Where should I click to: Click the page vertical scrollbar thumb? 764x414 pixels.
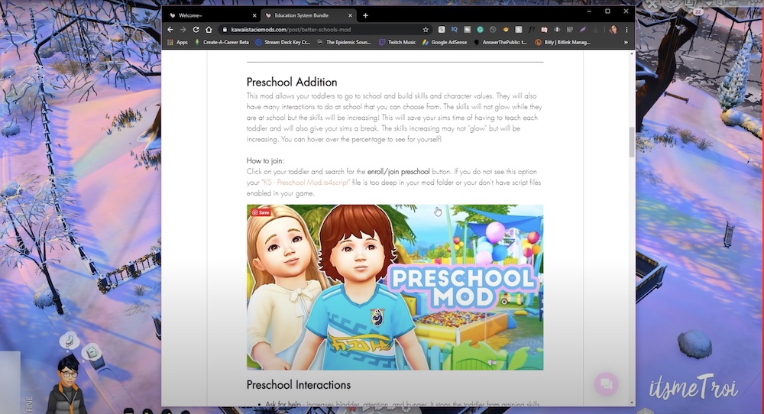pyautogui.click(x=632, y=142)
